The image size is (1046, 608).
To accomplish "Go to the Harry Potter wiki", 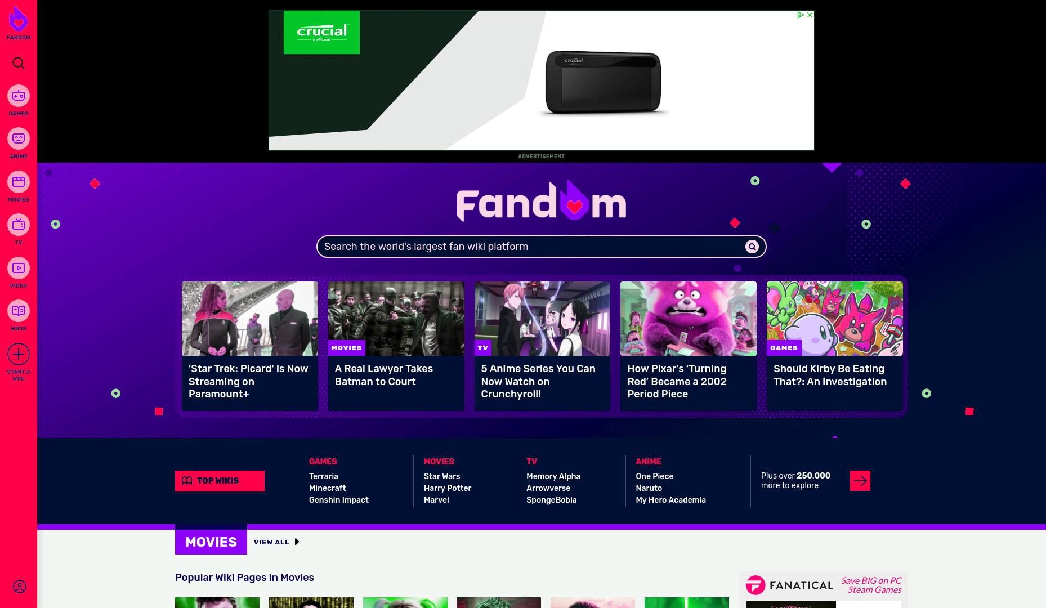I will (x=448, y=488).
